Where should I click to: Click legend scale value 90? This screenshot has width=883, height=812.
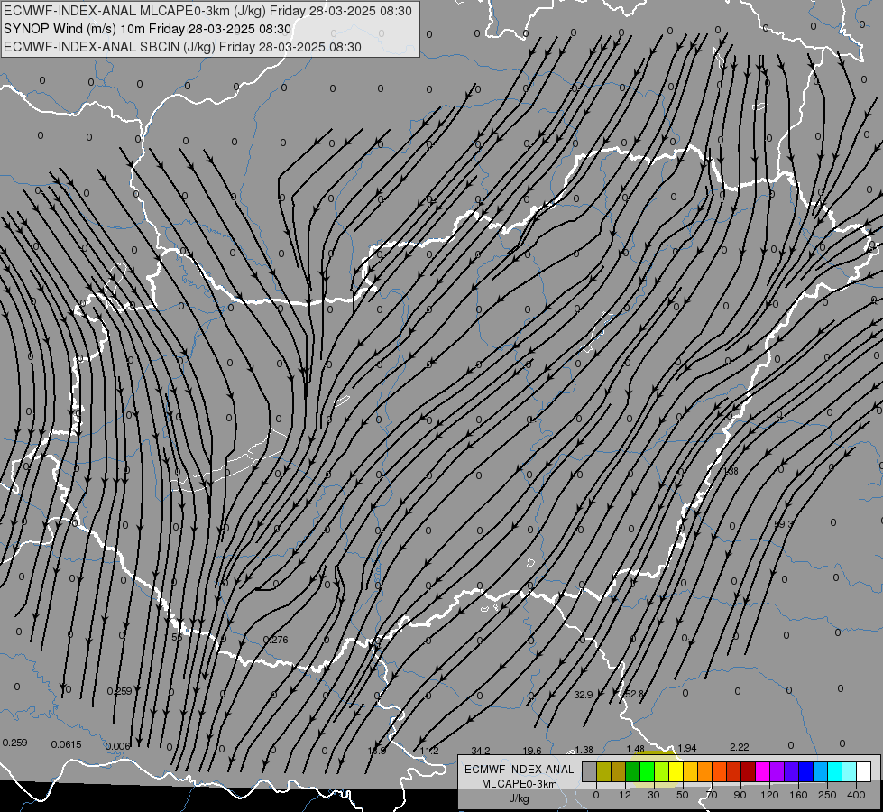[x=740, y=795]
